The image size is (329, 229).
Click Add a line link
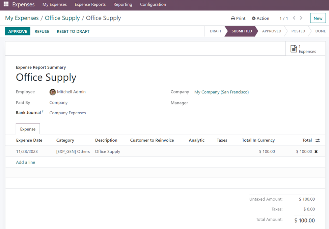[x=26, y=162]
